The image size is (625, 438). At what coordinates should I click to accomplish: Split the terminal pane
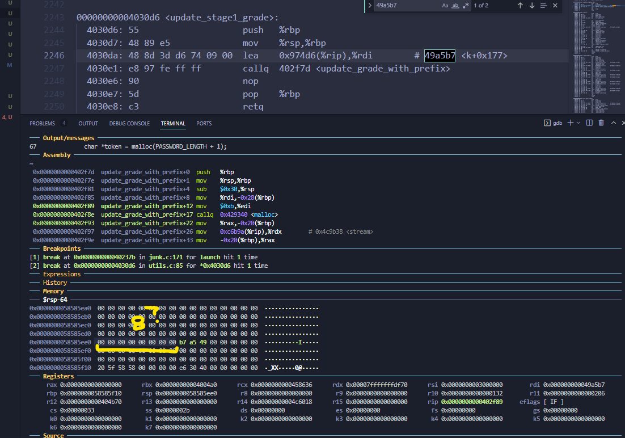[589, 123]
